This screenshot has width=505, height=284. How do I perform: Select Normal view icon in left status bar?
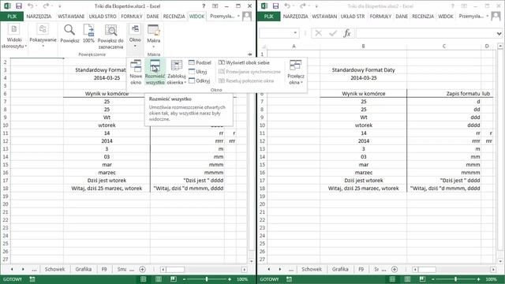click(x=144, y=279)
